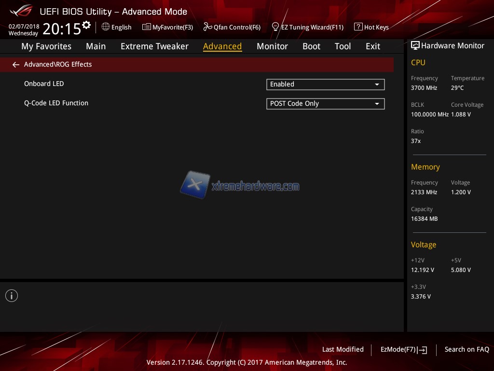The height and width of the screenshot is (371, 494).
Task: Click the Last Modified button
Action: coord(343,349)
